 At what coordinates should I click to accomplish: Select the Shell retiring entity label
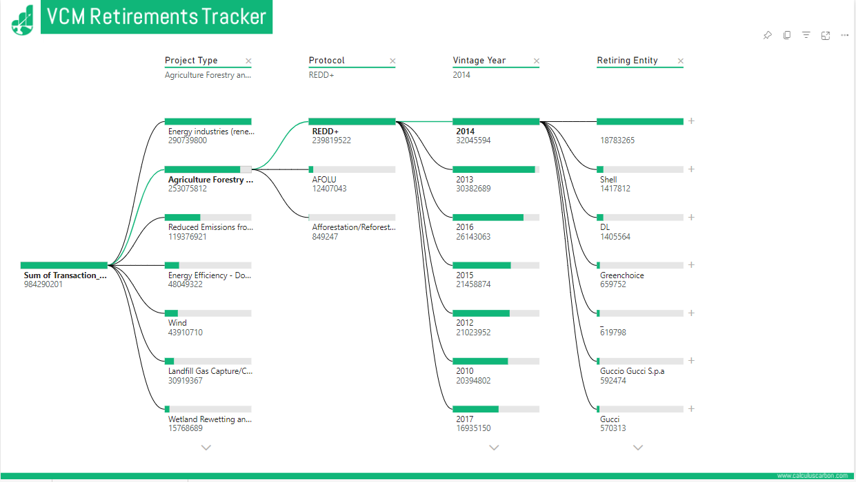(x=608, y=180)
